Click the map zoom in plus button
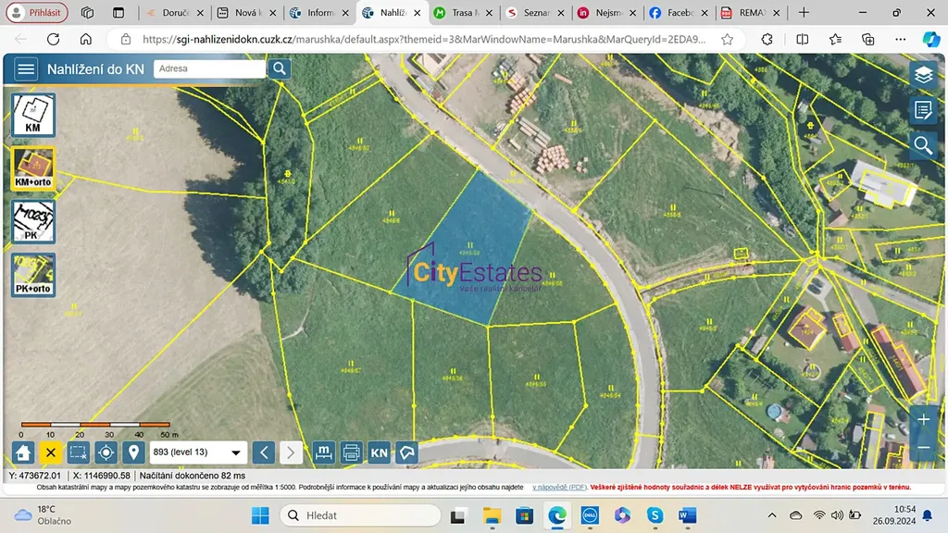 923,419
